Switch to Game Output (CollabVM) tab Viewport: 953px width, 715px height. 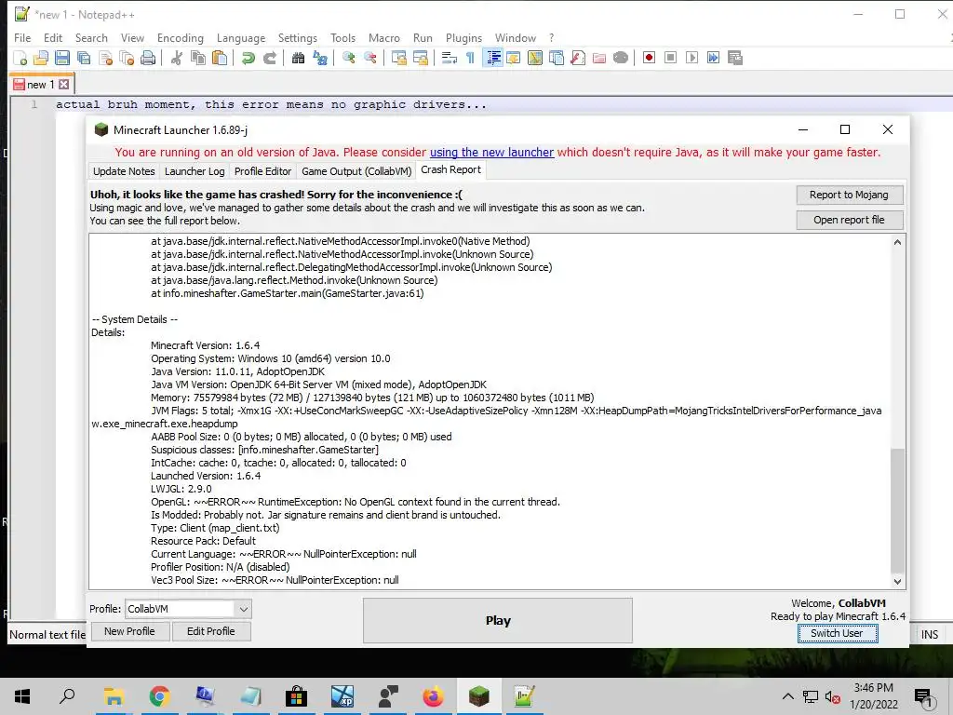pyautogui.click(x=356, y=171)
